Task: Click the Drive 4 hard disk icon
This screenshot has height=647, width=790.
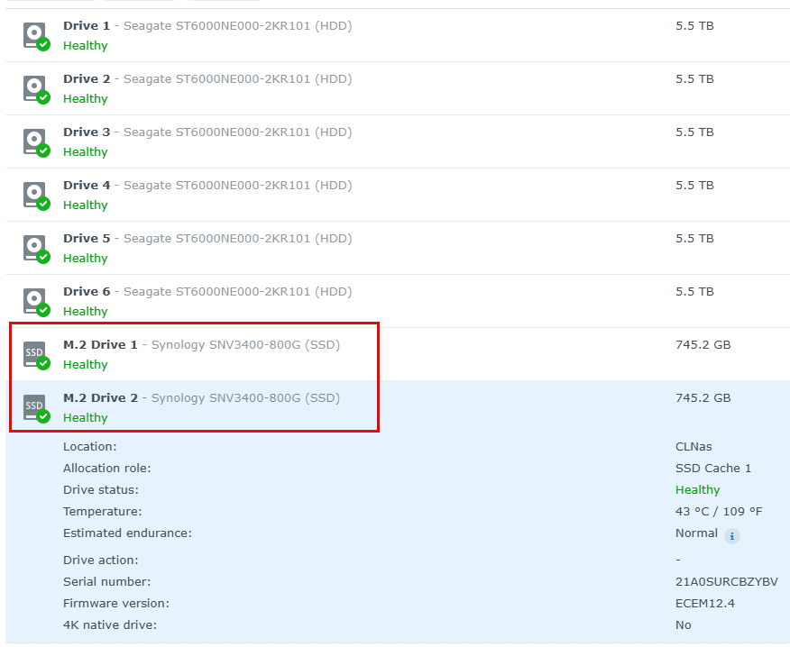Action: [x=36, y=196]
